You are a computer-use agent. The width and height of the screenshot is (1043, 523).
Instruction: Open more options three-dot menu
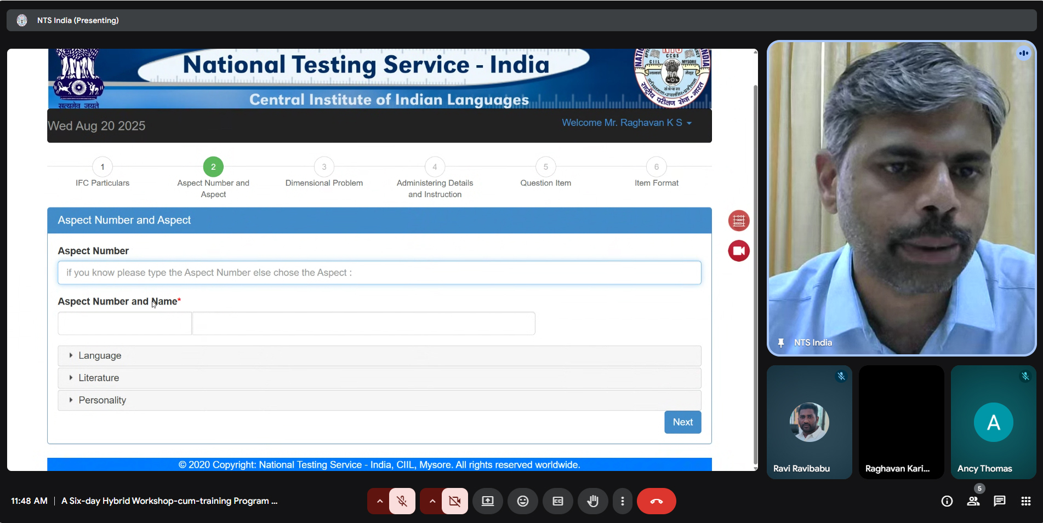(623, 501)
